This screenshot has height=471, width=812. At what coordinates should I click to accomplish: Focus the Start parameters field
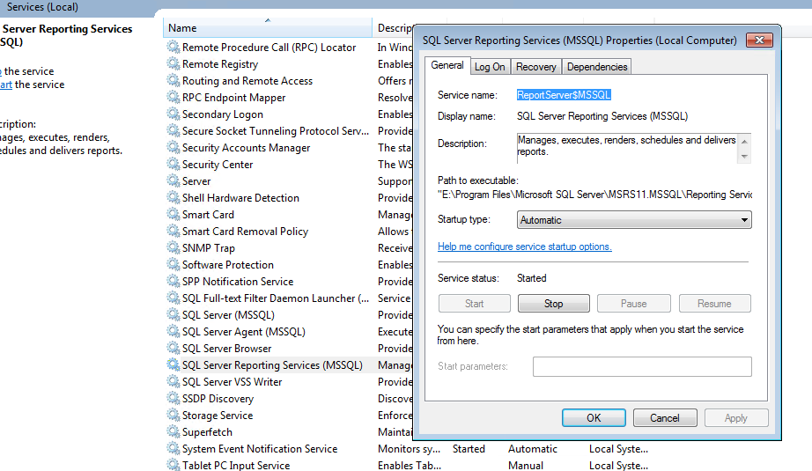coord(642,366)
